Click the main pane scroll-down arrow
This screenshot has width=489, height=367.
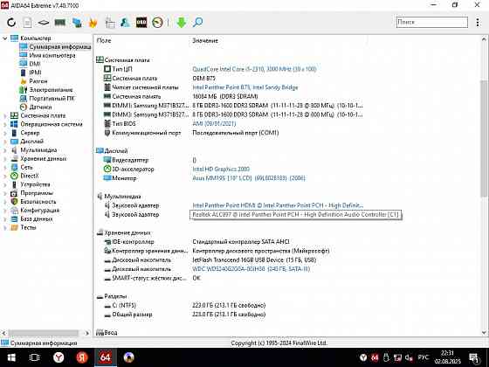(x=484, y=333)
